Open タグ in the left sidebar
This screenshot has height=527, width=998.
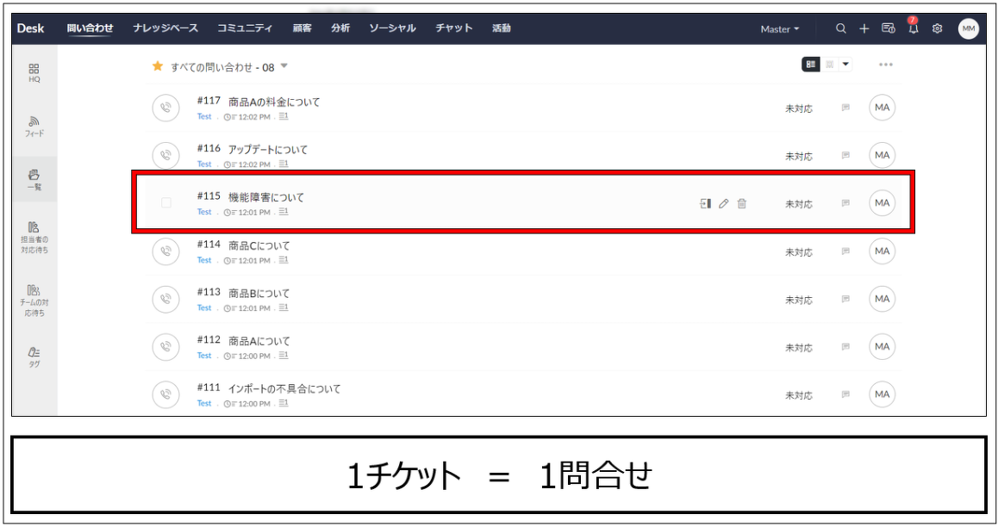[34, 357]
